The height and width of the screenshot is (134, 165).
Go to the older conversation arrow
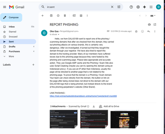[146, 15]
